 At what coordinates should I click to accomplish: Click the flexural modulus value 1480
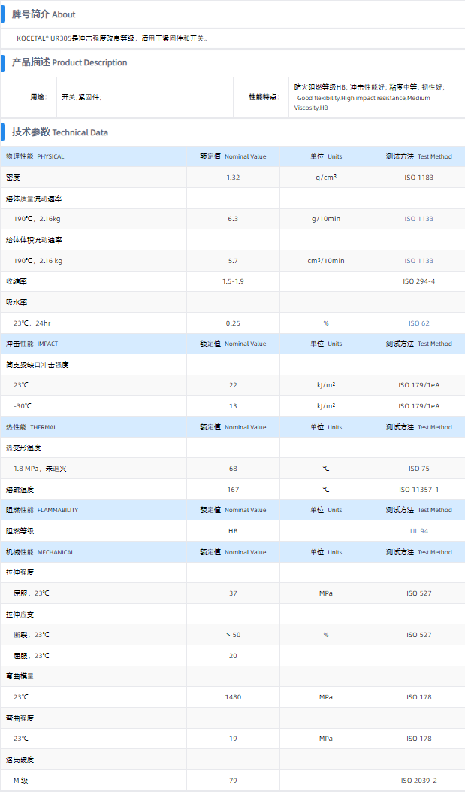pos(233,697)
